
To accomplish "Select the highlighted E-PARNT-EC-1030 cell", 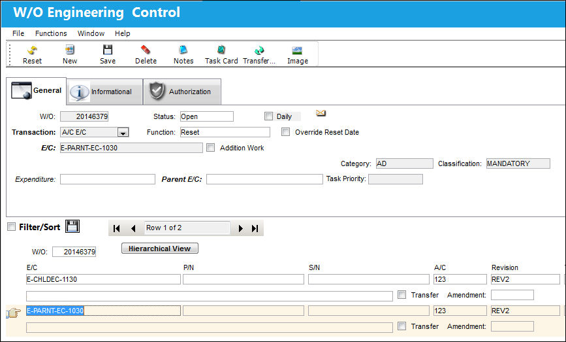I will tap(103, 311).
